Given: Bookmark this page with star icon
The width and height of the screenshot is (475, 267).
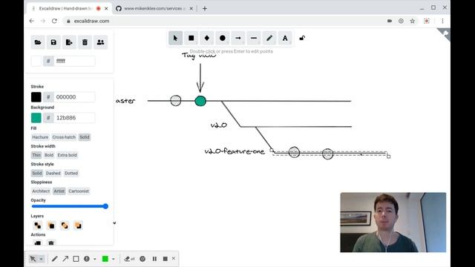Looking at the screenshot, I should [413, 21].
